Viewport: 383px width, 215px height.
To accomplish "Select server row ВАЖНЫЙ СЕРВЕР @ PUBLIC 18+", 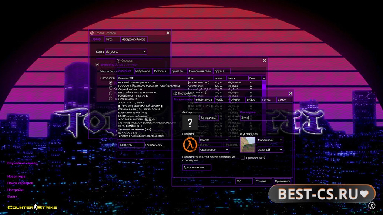I will point(189,83).
